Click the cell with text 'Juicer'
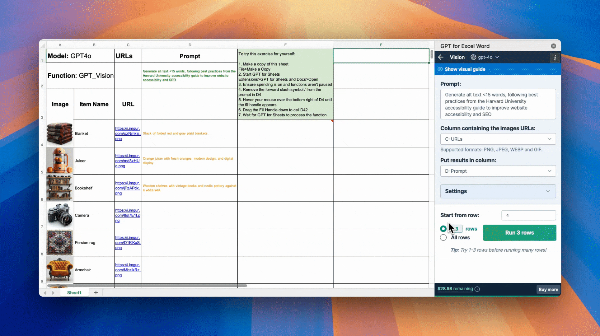Image resolution: width=600 pixels, height=336 pixels. click(94, 161)
